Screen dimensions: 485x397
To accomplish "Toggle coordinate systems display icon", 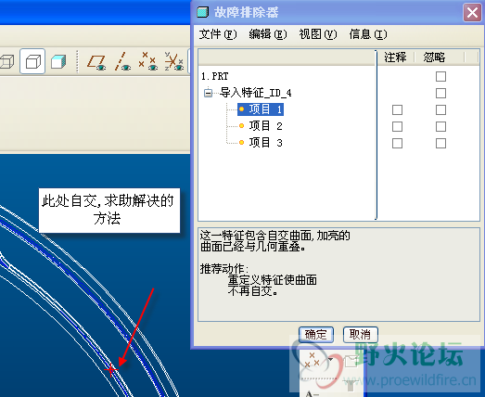I will (173, 61).
